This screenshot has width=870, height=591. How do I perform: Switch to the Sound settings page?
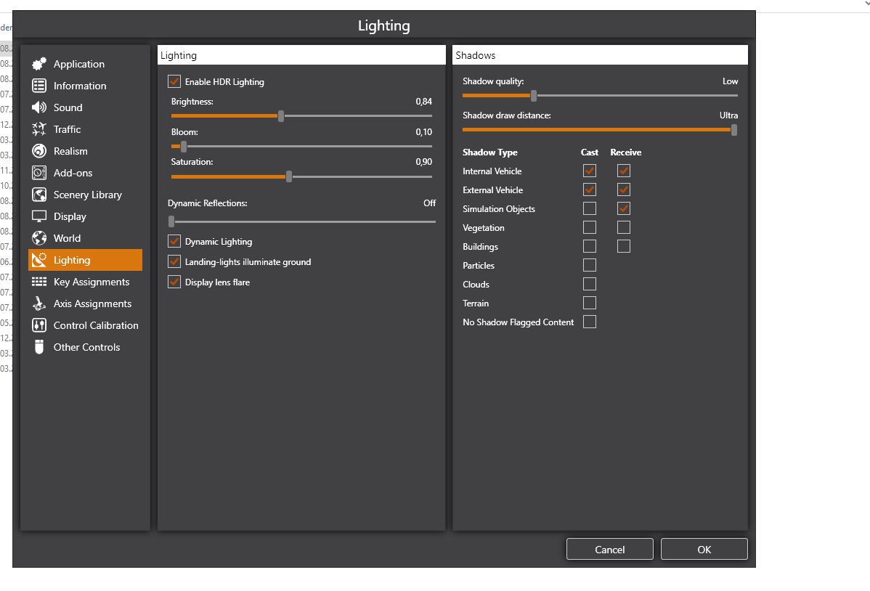85,107
